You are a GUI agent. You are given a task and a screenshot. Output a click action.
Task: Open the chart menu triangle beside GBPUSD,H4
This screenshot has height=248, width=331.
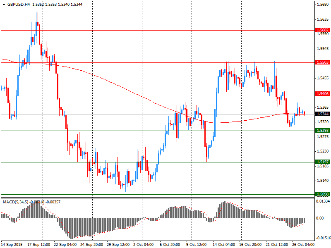4,5
